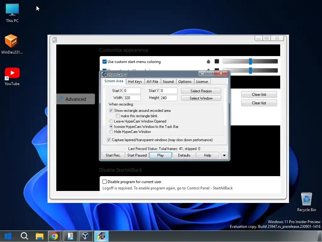The image size is (322, 242).
Task: Toggle Use custom start menu coloring
Action: [x=104, y=61]
